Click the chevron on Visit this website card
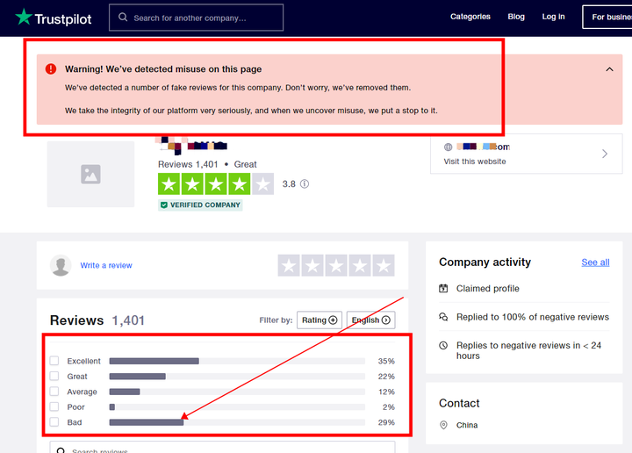Image resolution: width=632 pixels, height=453 pixels. [605, 154]
